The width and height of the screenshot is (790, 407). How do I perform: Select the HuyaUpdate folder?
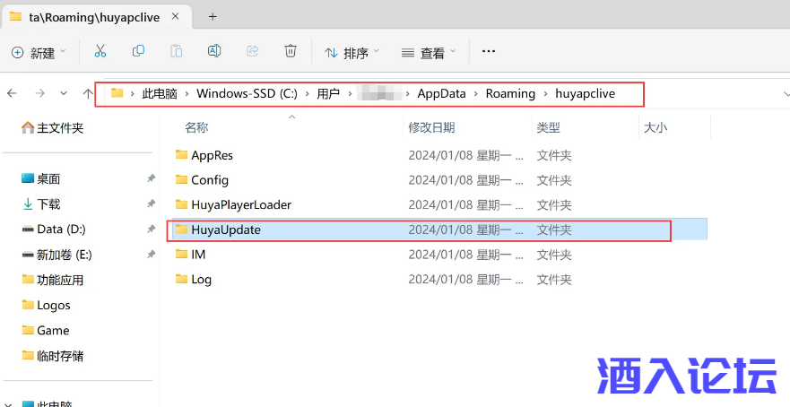coord(225,229)
